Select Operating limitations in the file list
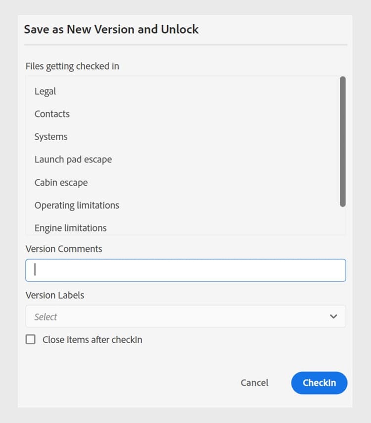This screenshot has width=371, height=423. (x=77, y=205)
